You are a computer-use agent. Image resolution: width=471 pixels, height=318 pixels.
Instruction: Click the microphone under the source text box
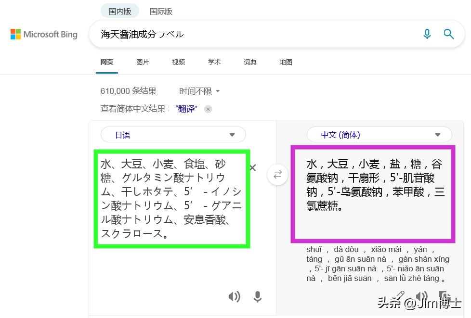[258, 296]
